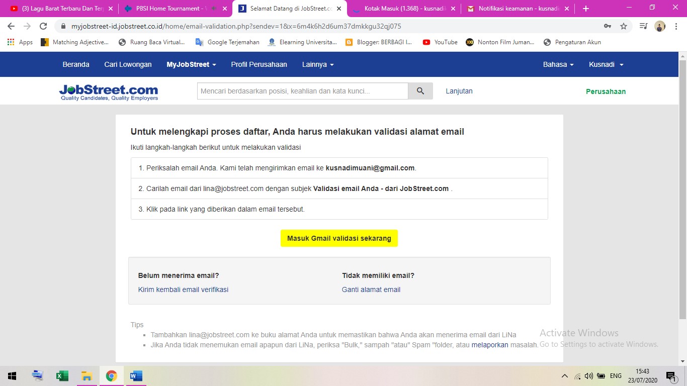Viewport: 687px width, 386px height.
Task: Click the JobStreet.com logo
Action: [x=109, y=92]
